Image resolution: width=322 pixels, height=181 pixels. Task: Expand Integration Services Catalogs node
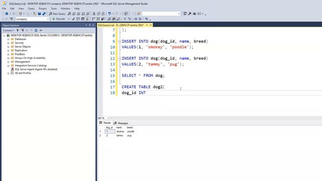tap(8, 66)
